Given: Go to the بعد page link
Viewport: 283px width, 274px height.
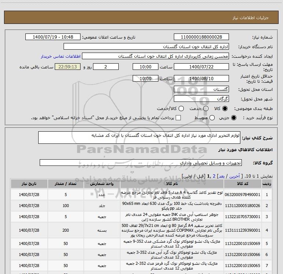Looking at the screenshot, I should [x=222, y=176].
